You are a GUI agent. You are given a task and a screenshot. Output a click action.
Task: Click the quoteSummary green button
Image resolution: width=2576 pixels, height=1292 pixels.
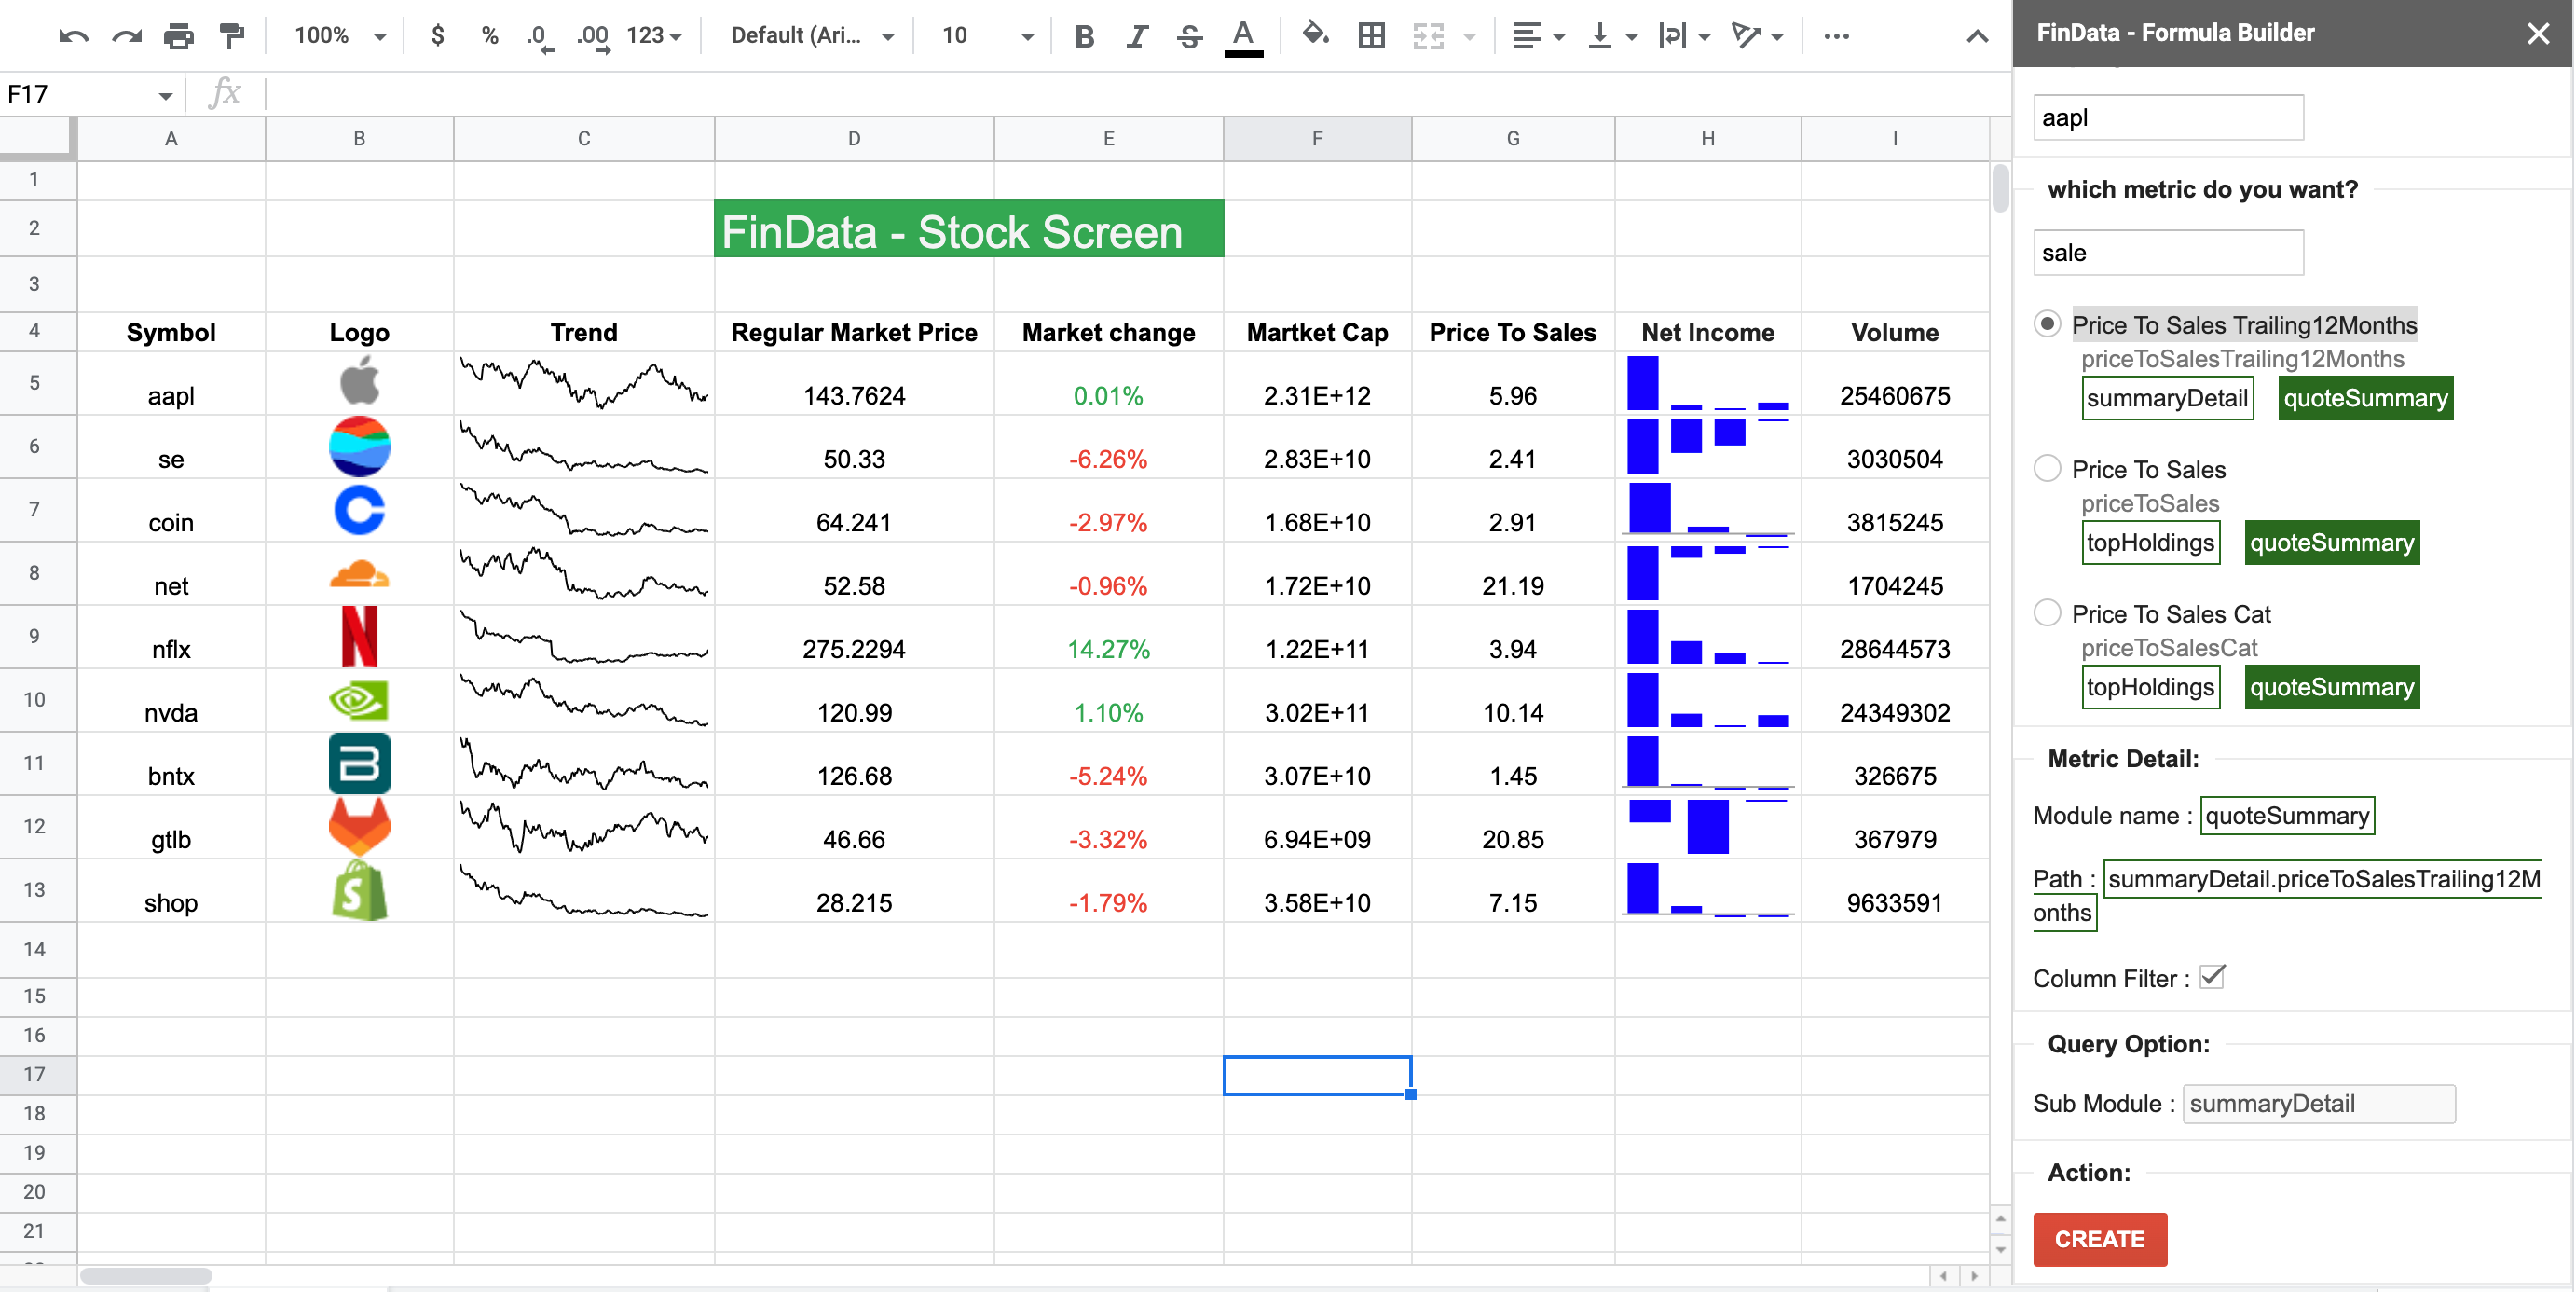(2365, 395)
